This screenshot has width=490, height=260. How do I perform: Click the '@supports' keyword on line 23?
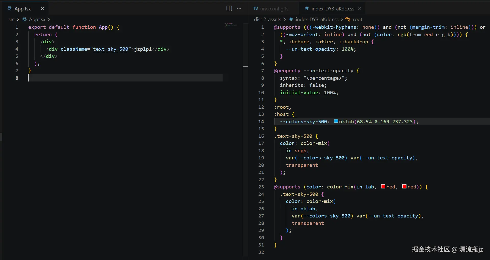click(x=287, y=187)
